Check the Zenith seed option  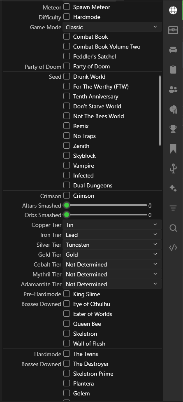(67, 146)
